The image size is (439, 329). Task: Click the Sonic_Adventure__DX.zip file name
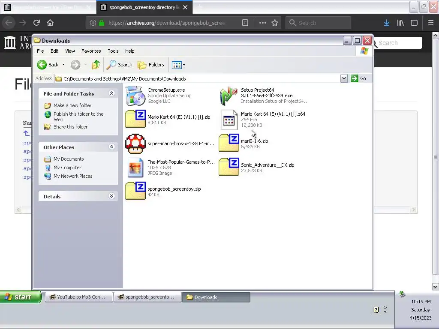(x=268, y=165)
